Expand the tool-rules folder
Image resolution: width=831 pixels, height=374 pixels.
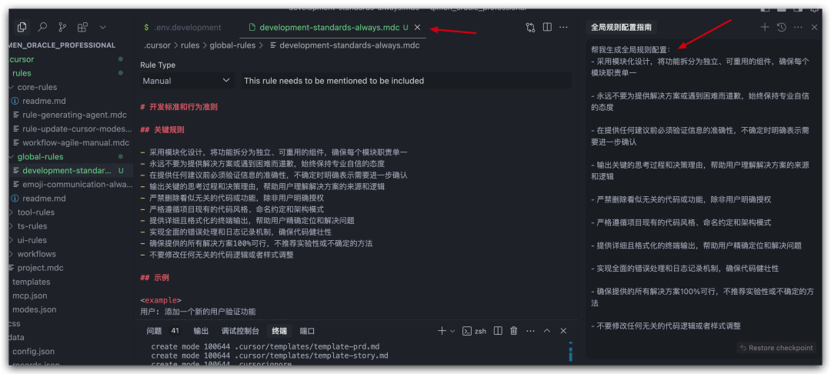coord(36,212)
